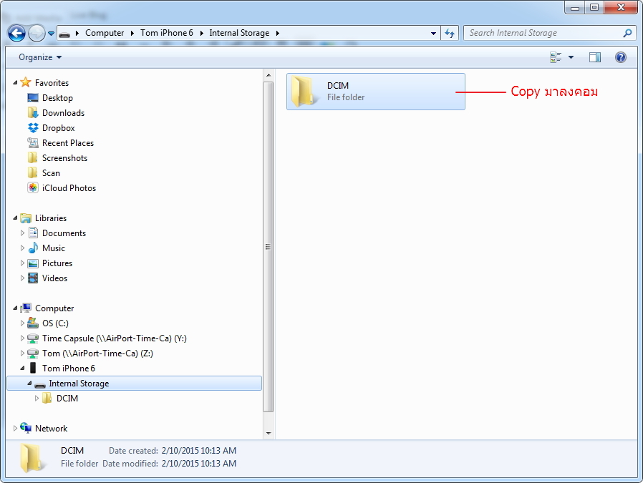Expand the Tom (Z:) drive

[x=22, y=353]
